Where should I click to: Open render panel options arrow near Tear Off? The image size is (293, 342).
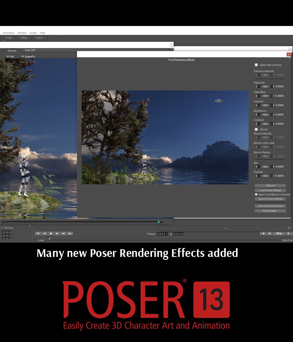point(172,50)
